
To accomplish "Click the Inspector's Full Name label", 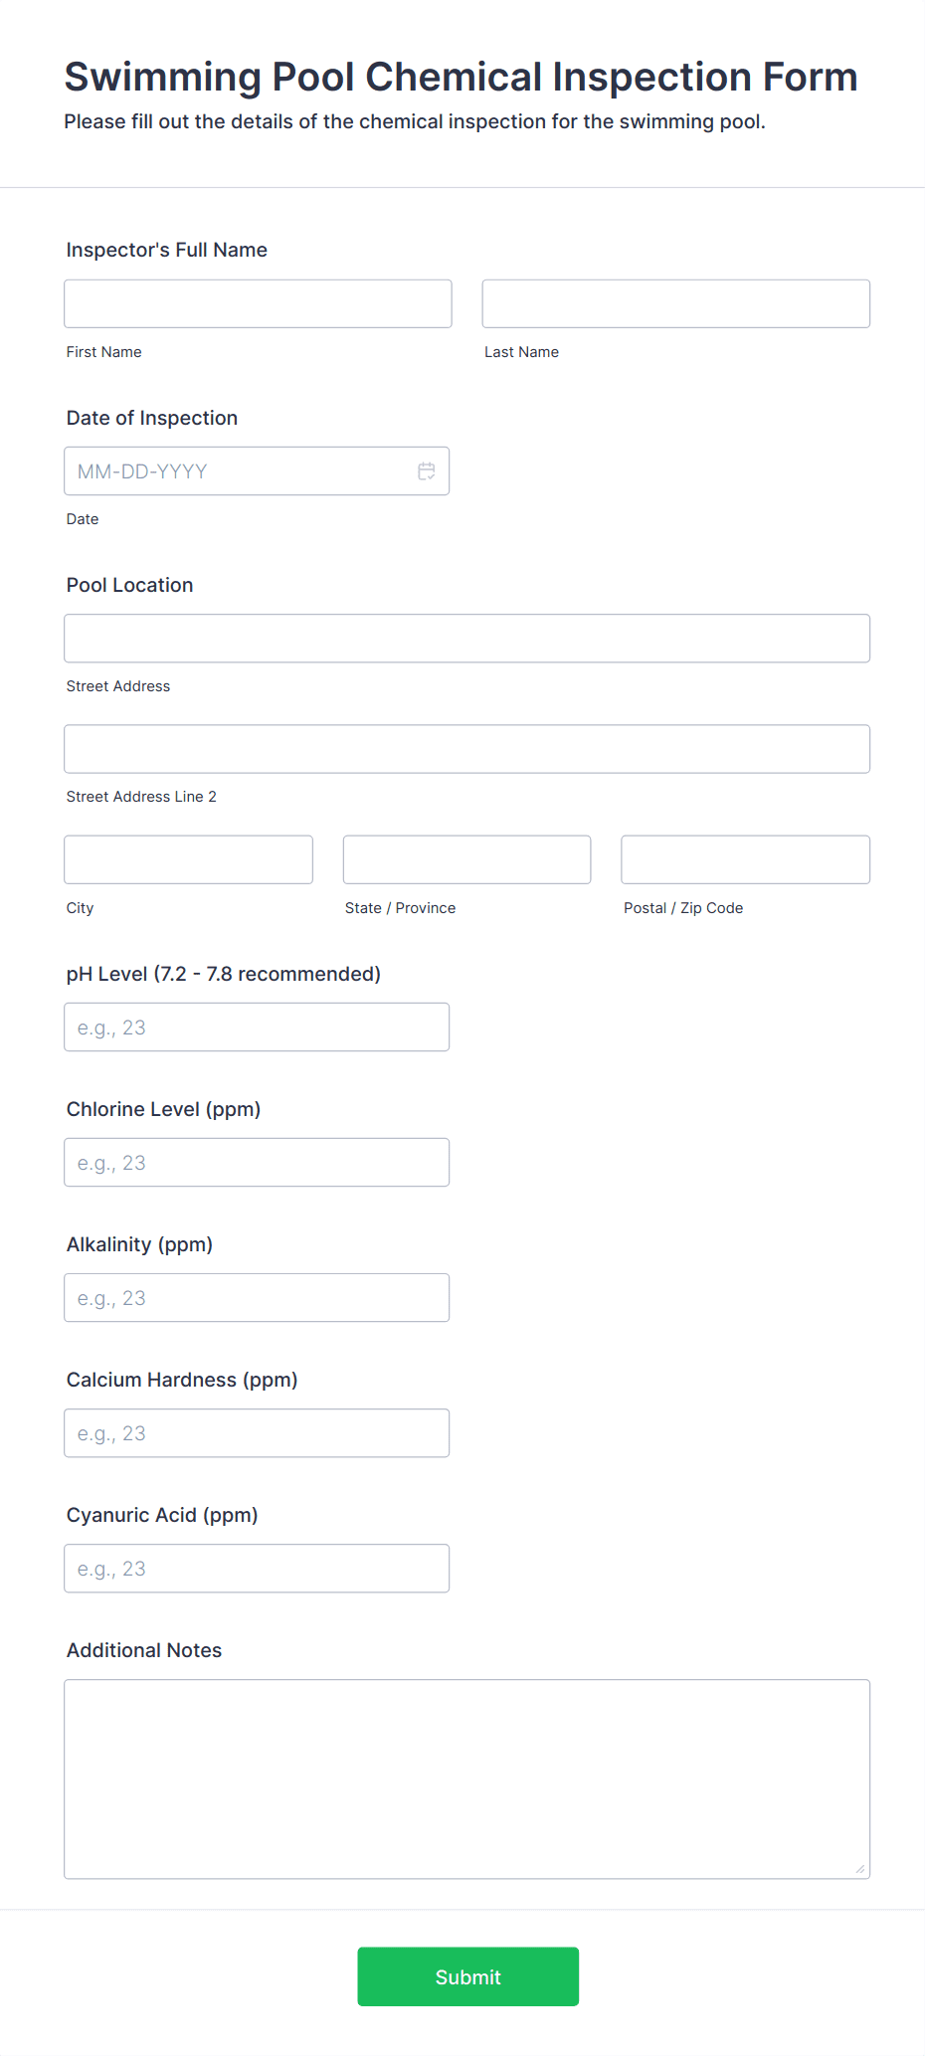I will [167, 250].
